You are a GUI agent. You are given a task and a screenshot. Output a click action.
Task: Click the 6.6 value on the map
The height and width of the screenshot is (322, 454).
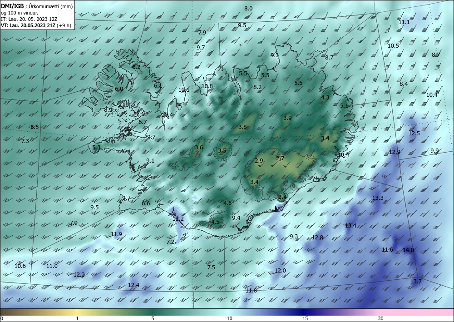[146, 203]
